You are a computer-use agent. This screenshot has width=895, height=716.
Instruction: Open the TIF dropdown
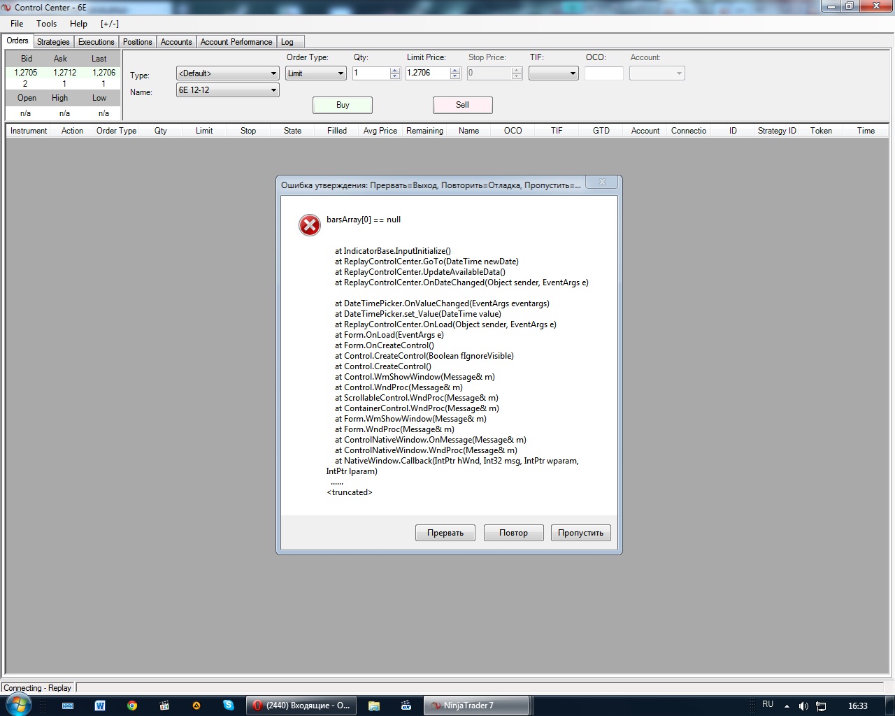click(x=554, y=73)
